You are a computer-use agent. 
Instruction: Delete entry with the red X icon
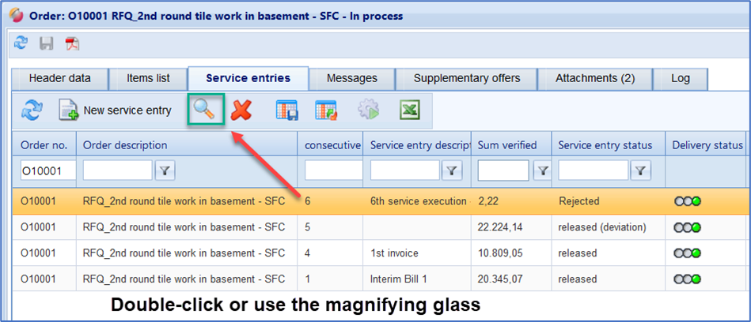[241, 110]
